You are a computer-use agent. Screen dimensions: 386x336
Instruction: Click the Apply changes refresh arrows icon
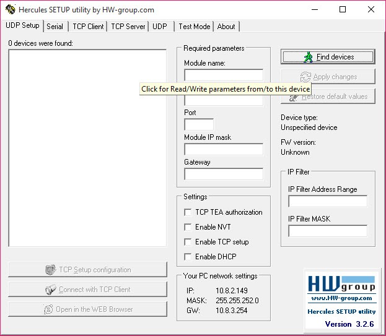click(x=305, y=77)
